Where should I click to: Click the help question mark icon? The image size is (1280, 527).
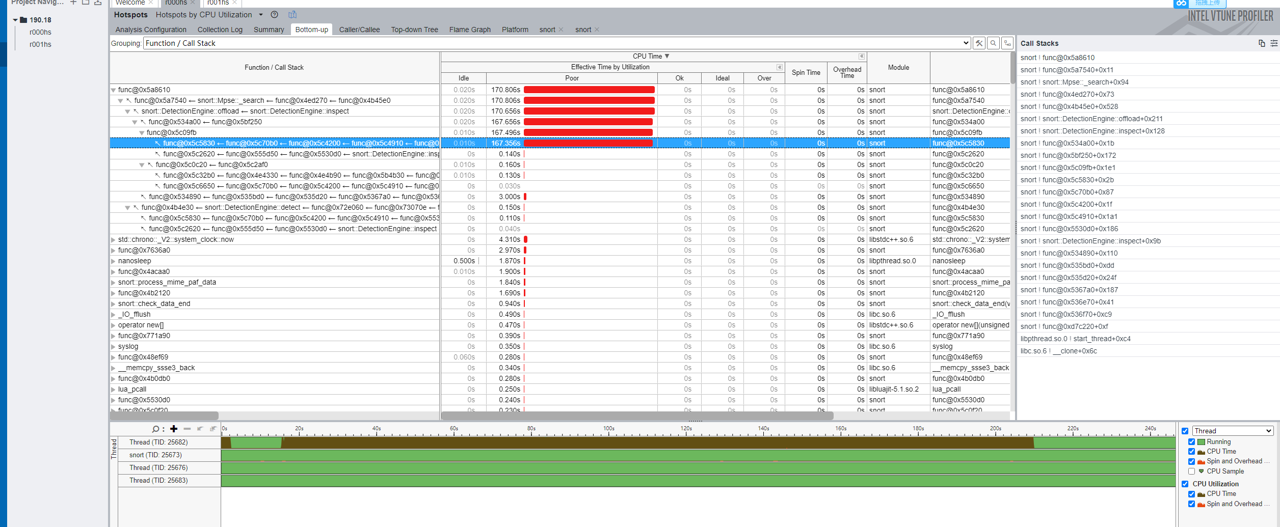point(274,15)
